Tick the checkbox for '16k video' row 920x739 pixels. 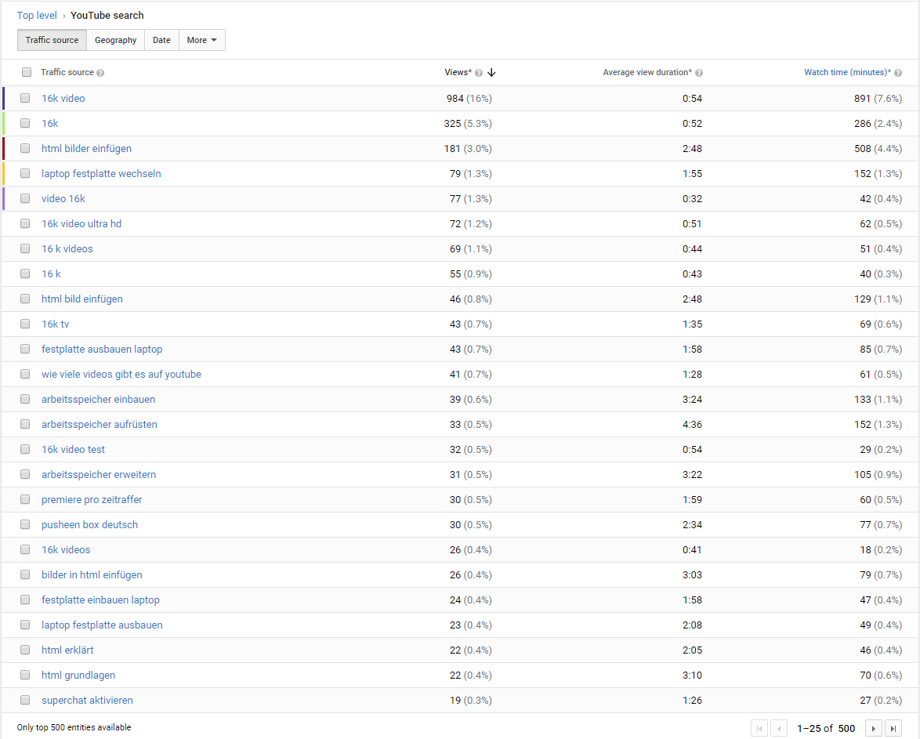click(x=26, y=98)
